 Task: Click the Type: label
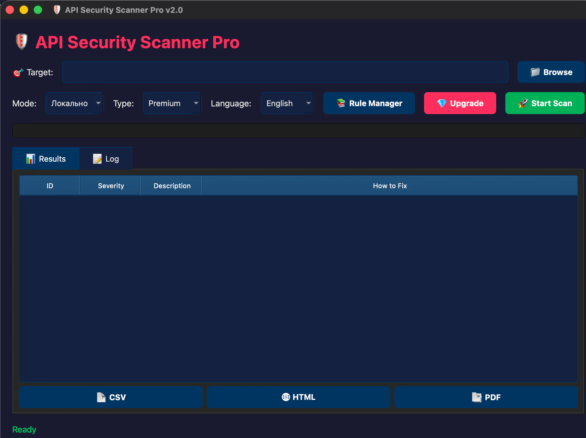pyautogui.click(x=123, y=103)
